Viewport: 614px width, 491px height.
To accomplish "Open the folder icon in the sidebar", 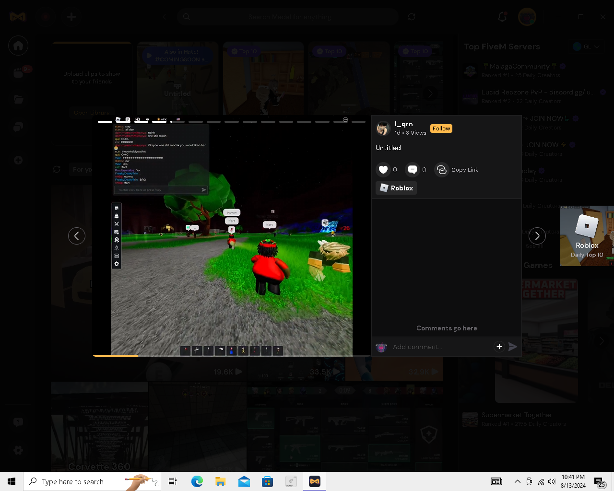I will tap(18, 99).
